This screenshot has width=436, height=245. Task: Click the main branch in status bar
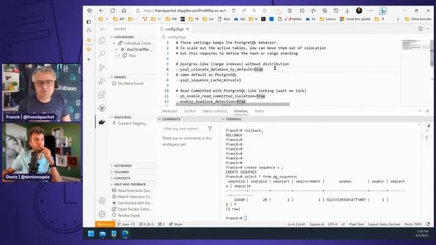124,224
